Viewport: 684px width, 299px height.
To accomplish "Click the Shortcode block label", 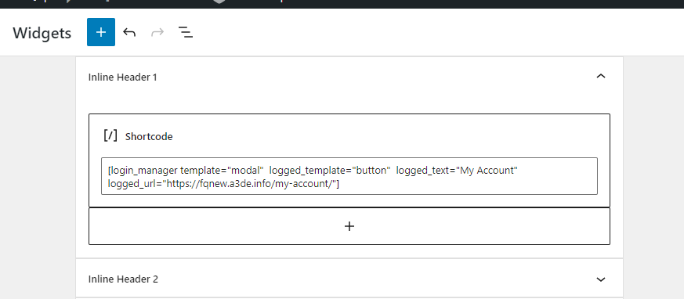I will pos(149,136).
